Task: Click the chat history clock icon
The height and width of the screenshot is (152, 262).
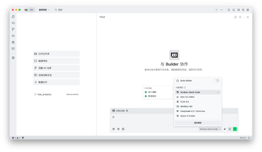Action: click(x=240, y=17)
